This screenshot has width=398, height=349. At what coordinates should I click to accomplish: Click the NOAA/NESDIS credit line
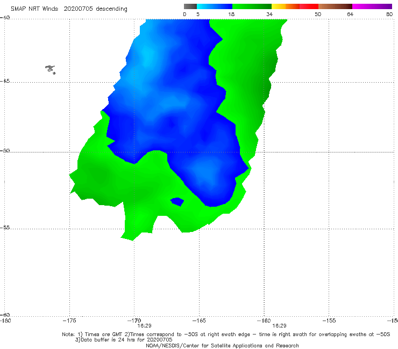pyautogui.click(x=222, y=345)
